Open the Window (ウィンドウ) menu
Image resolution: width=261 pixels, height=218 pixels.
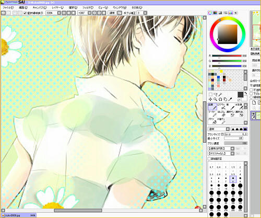[120, 8]
